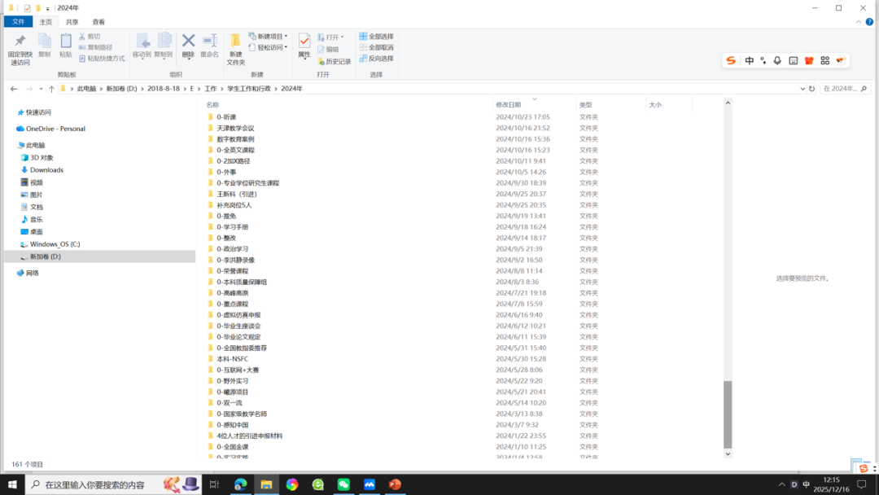
Task: Open the recent locations dropdown arrow
Action: [x=41, y=89]
